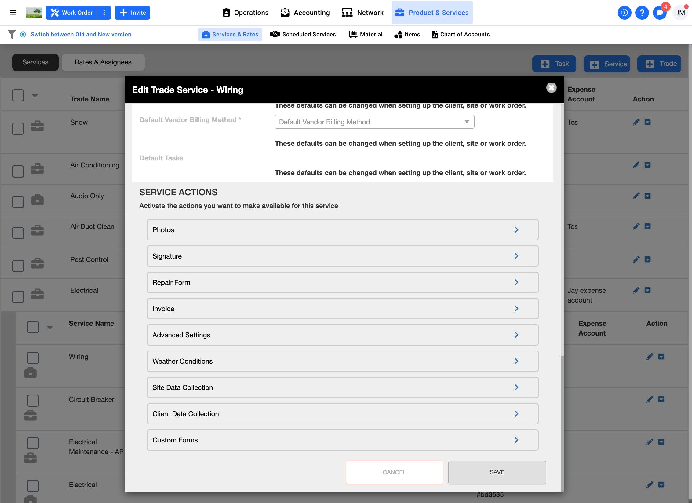The image size is (692, 503).
Task: Click the filter funnel icon
Action: click(12, 34)
